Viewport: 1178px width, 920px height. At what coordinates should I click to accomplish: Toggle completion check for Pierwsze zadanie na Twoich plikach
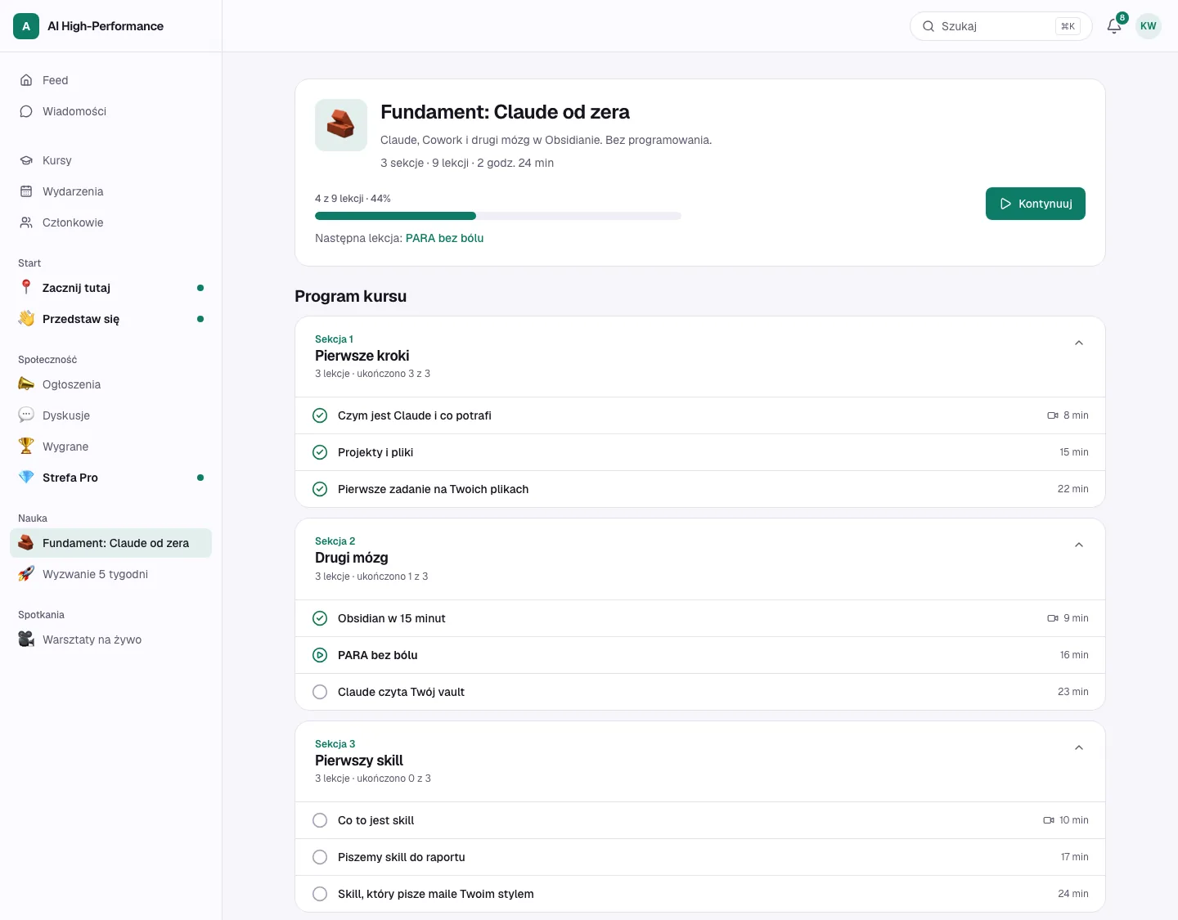320,489
